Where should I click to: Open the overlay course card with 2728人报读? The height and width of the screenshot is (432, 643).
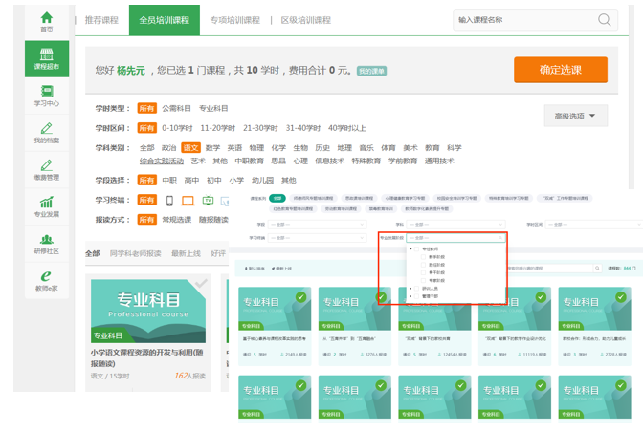point(594,326)
